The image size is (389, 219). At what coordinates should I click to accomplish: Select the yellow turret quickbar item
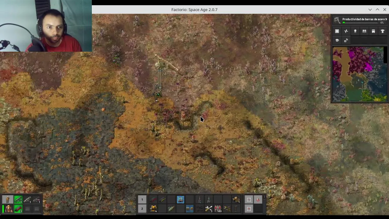[x=227, y=209]
